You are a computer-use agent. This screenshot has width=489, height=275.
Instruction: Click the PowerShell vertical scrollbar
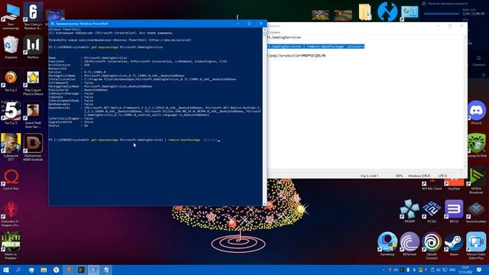(x=265, y=117)
